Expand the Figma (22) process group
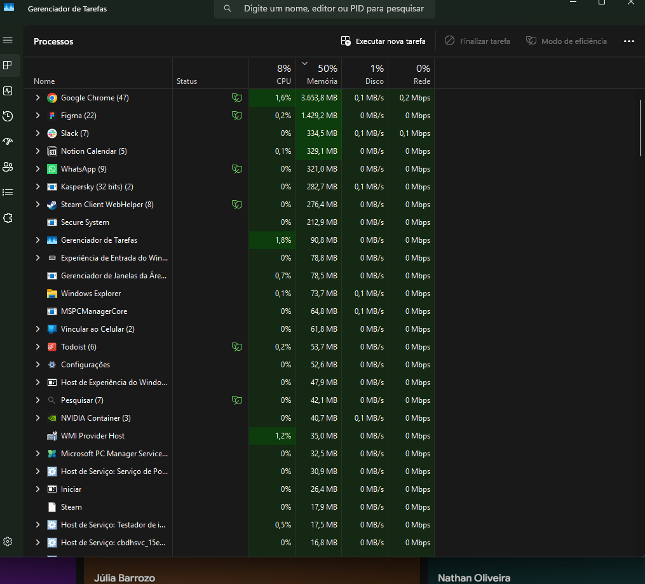Viewport: 645px width, 584px height. click(38, 116)
